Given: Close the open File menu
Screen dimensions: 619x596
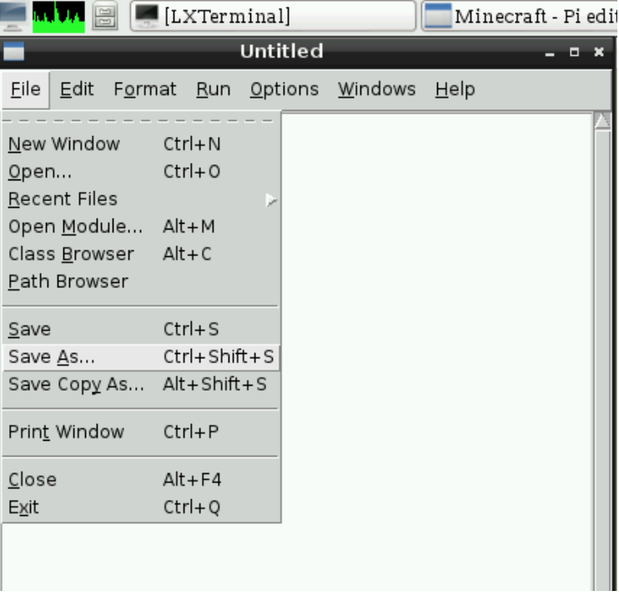Looking at the screenshot, I should tap(26, 89).
